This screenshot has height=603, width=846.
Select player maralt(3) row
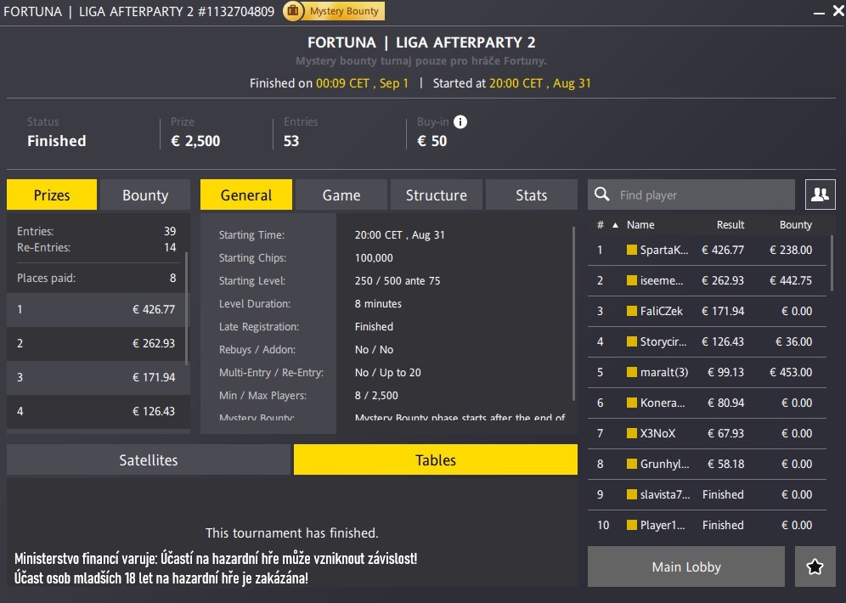(707, 372)
